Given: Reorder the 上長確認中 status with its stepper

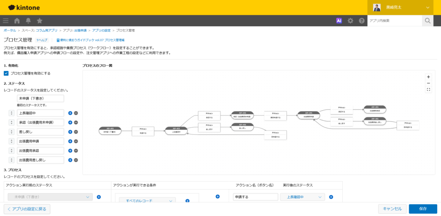Looking at the screenshot, I should [12, 113].
